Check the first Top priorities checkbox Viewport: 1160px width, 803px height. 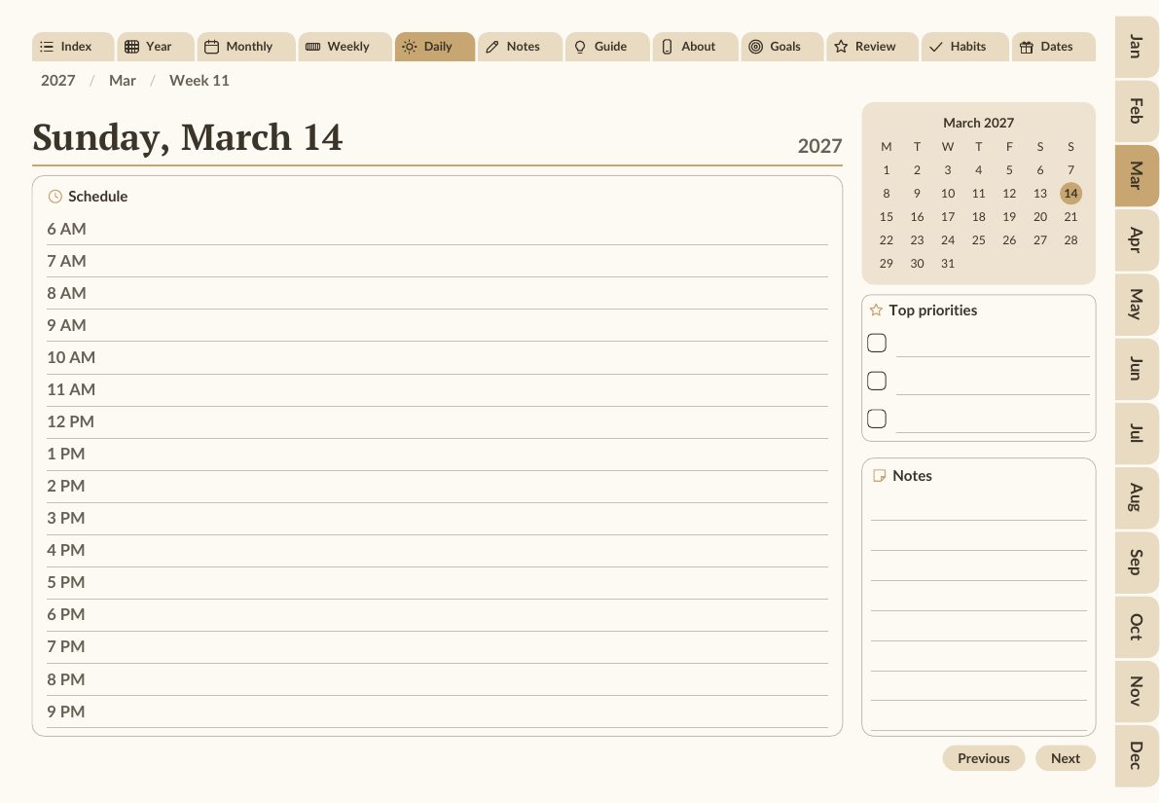[877, 343]
